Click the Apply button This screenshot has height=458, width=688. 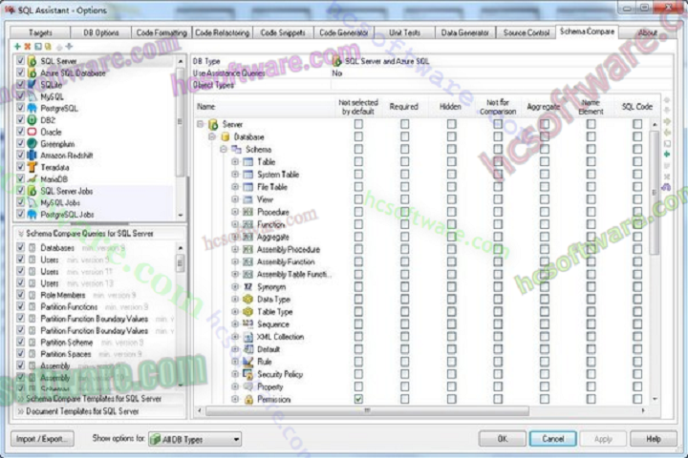pos(603,439)
